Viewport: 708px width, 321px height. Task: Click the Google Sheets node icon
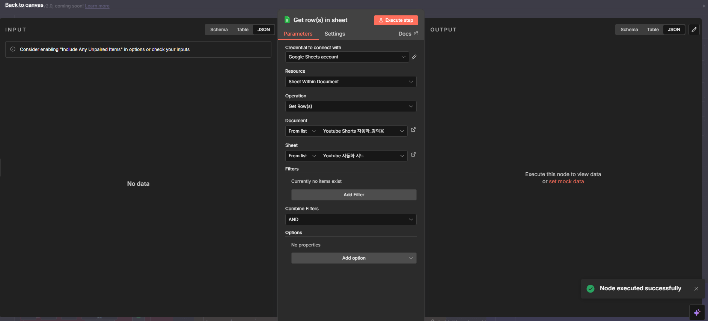pos(287,20)
